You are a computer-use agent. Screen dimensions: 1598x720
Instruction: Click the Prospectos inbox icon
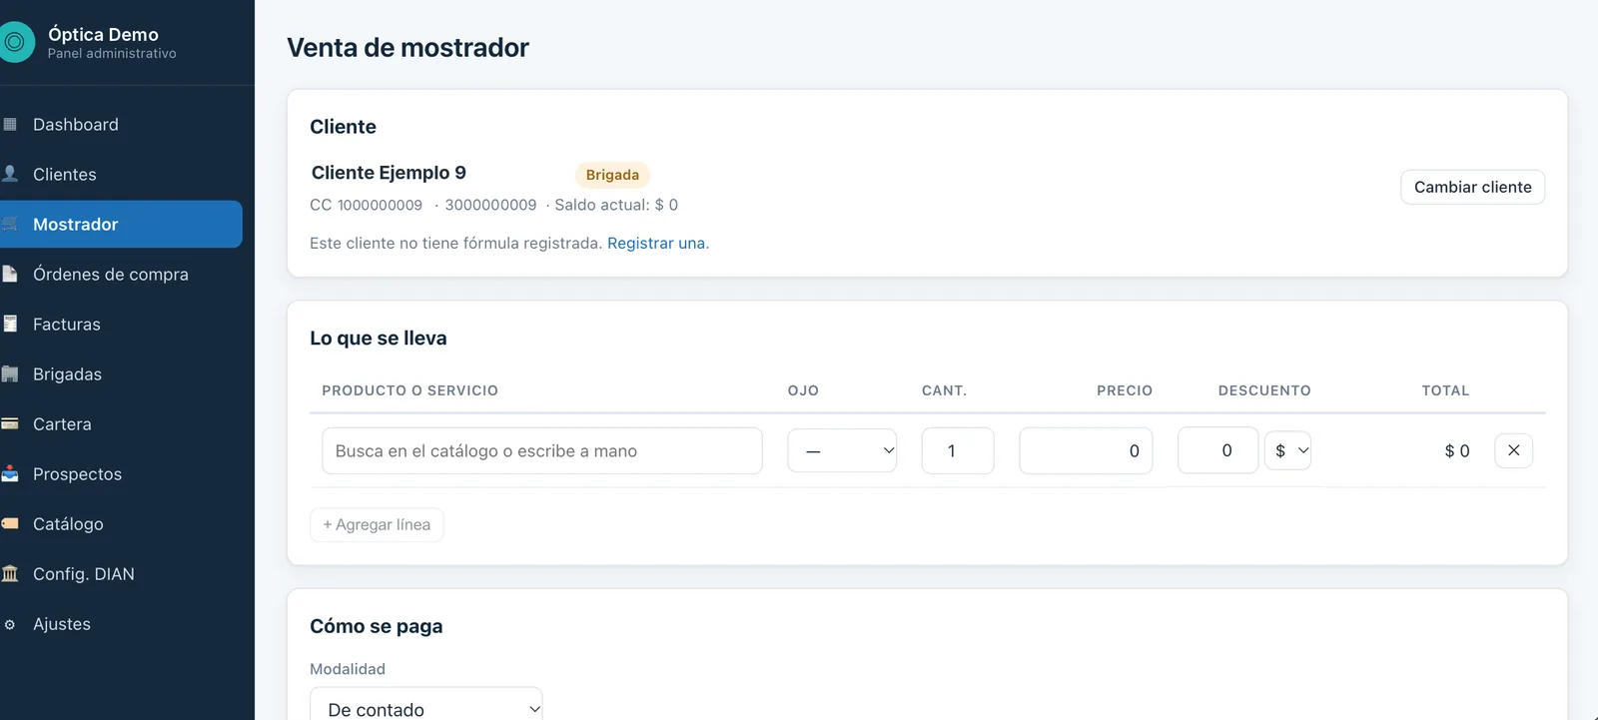click(10, 473)
